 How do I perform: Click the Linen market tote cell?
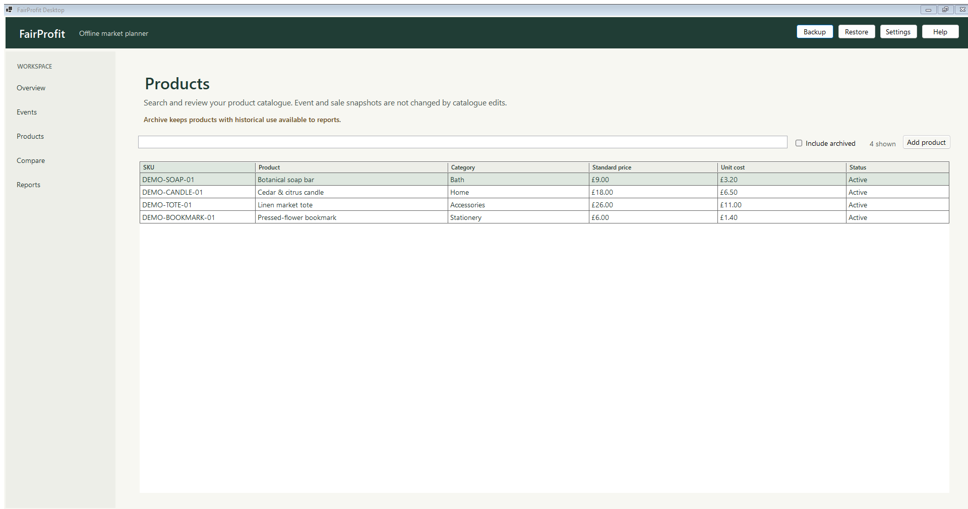[x=351, y=205]
